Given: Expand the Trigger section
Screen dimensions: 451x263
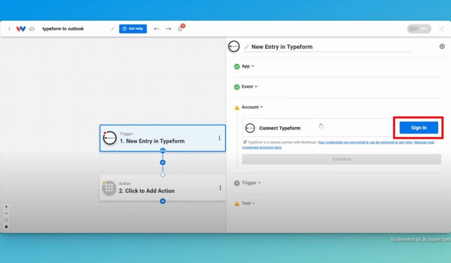Looking at the screenshot, I should pos(251,183).
